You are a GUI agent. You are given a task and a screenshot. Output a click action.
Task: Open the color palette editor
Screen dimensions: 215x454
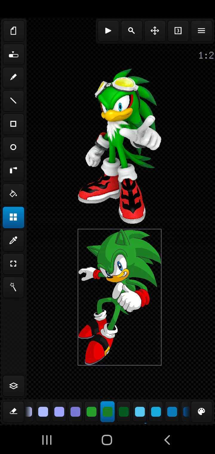point(202,412)
